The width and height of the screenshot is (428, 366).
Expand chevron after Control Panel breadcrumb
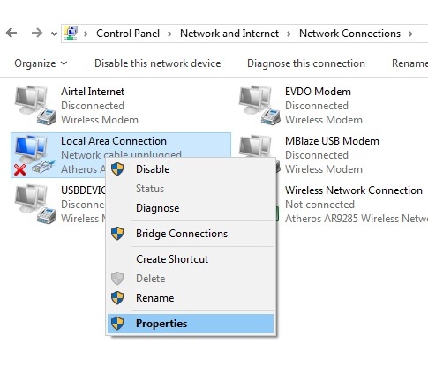click(x=169, y=34)
